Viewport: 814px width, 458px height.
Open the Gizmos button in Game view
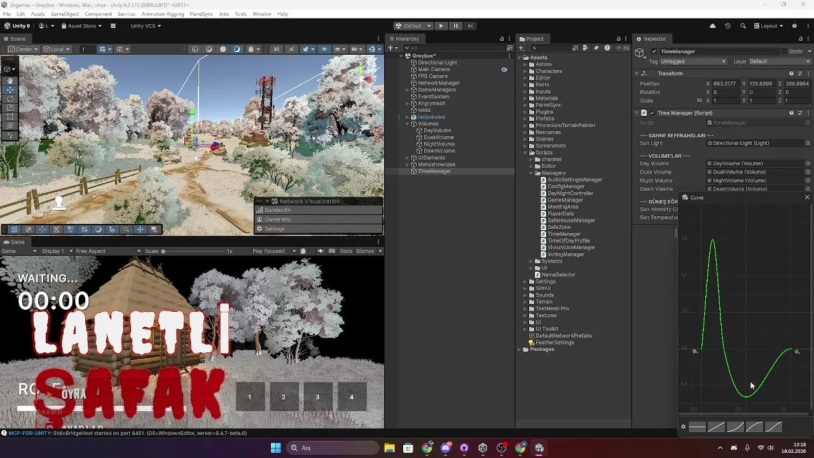pyautogui.click(x=365, y=251)
